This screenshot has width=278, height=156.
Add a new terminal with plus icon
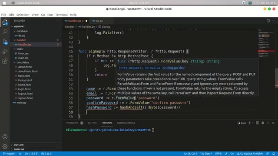pyautogui.click(x=249, y=123)
